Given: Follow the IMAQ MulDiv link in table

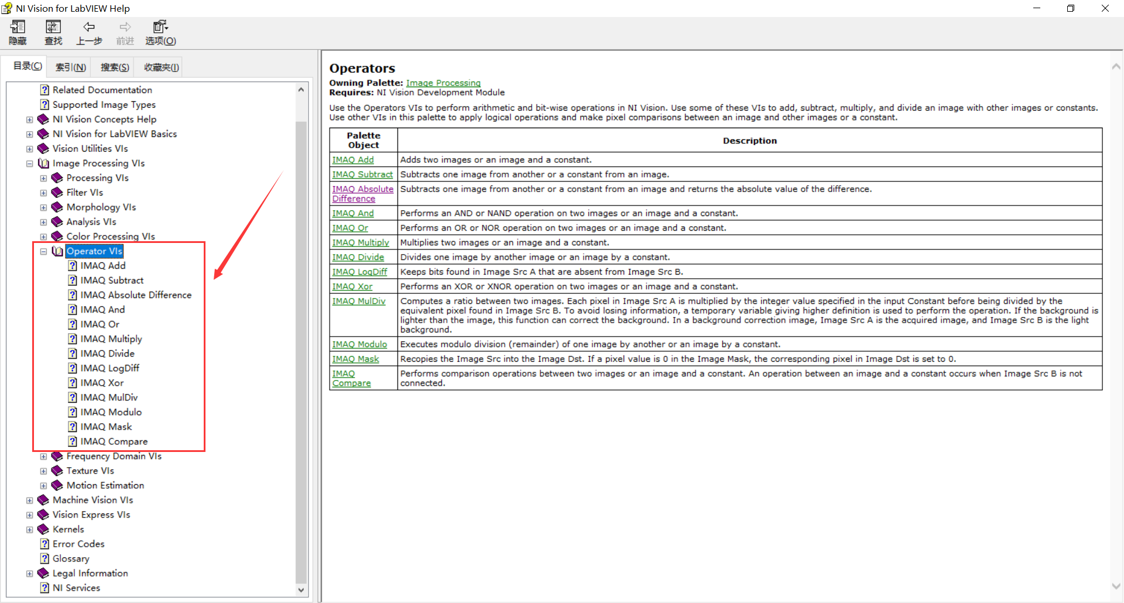Looking at the screenshot, I should [359, 301].
